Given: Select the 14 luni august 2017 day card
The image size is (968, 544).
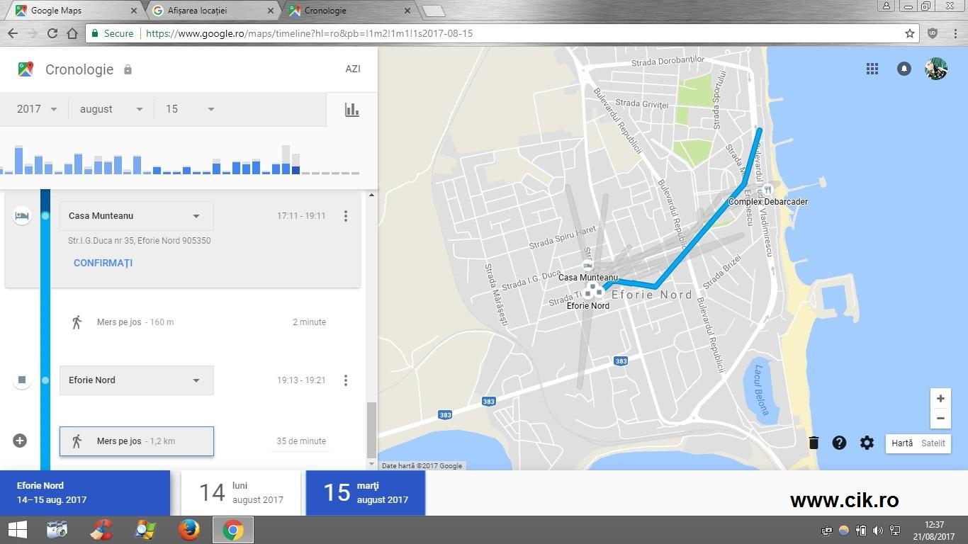Looking at the screenshot, I should (x=242, y=492).
